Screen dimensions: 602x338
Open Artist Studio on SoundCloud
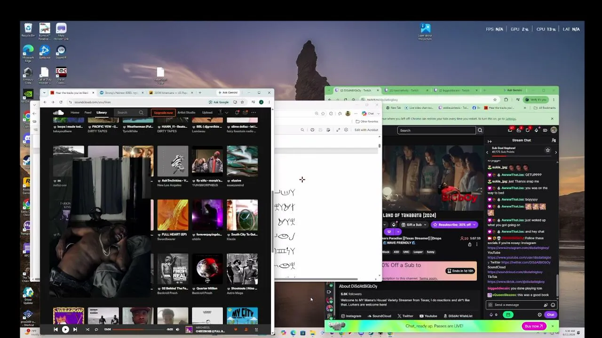click(x=186, y=113)
